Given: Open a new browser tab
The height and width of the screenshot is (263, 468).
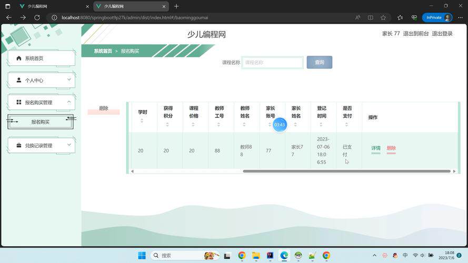Looking at the screenshot, I should coord(176,6).
